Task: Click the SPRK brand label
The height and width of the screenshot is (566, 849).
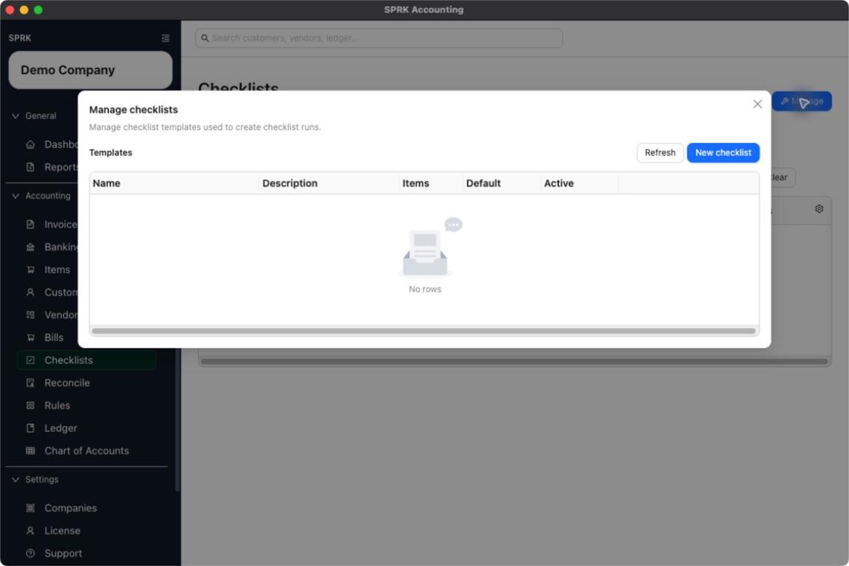Action: click(x=20, y=38)
